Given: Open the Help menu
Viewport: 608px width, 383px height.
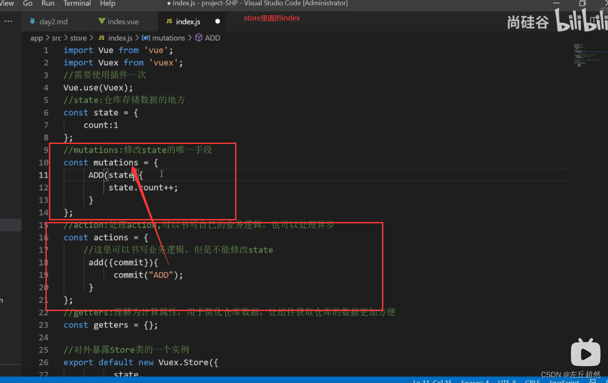Looking at the screenshot, I should (108, 3).
